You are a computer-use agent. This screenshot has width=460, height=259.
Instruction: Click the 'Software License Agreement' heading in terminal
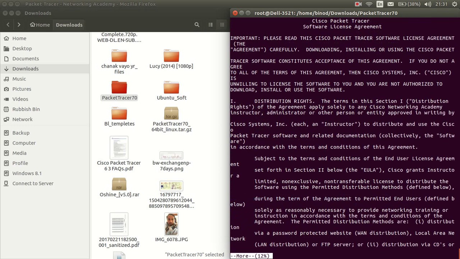pos(342,27)
